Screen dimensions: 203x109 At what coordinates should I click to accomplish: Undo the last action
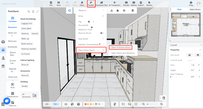(67, 4)
